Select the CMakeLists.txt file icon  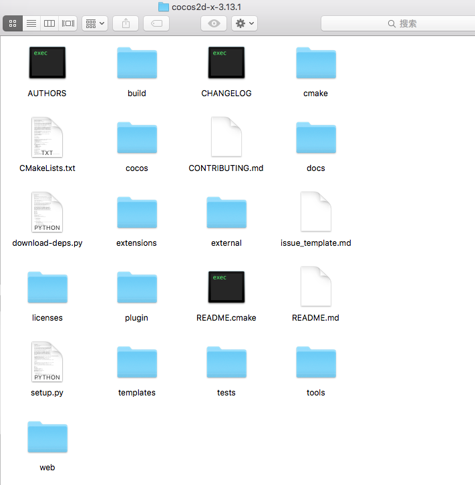47,138
